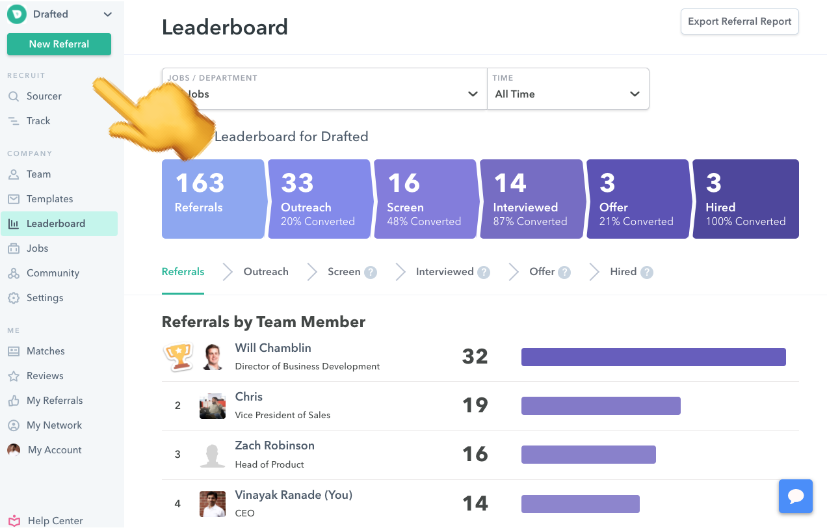Click Zach Robinson's 16 referrals bar
The image size is (827, 532).
click(588, 455)
